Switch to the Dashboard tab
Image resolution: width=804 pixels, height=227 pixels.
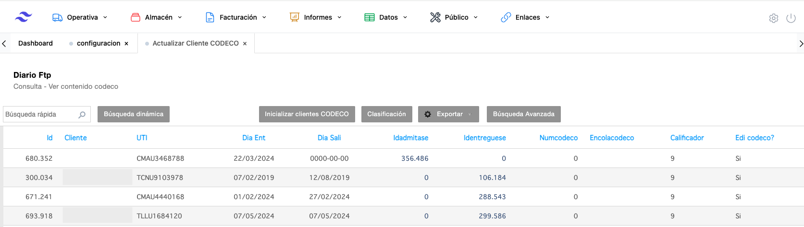36,43
